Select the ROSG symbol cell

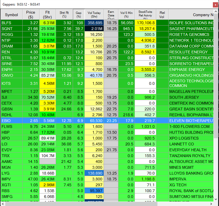(11, 34)
